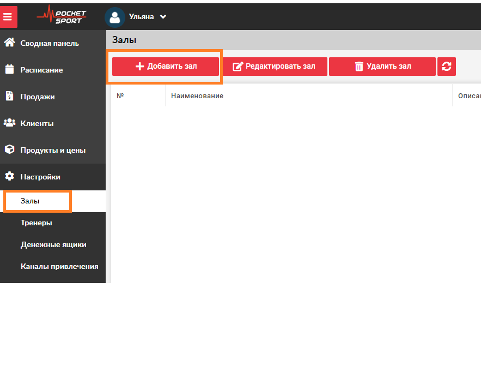Click the receipt icon beside Продажи
The height and width of the screenshot is (372, 481).
coord(9,97)
